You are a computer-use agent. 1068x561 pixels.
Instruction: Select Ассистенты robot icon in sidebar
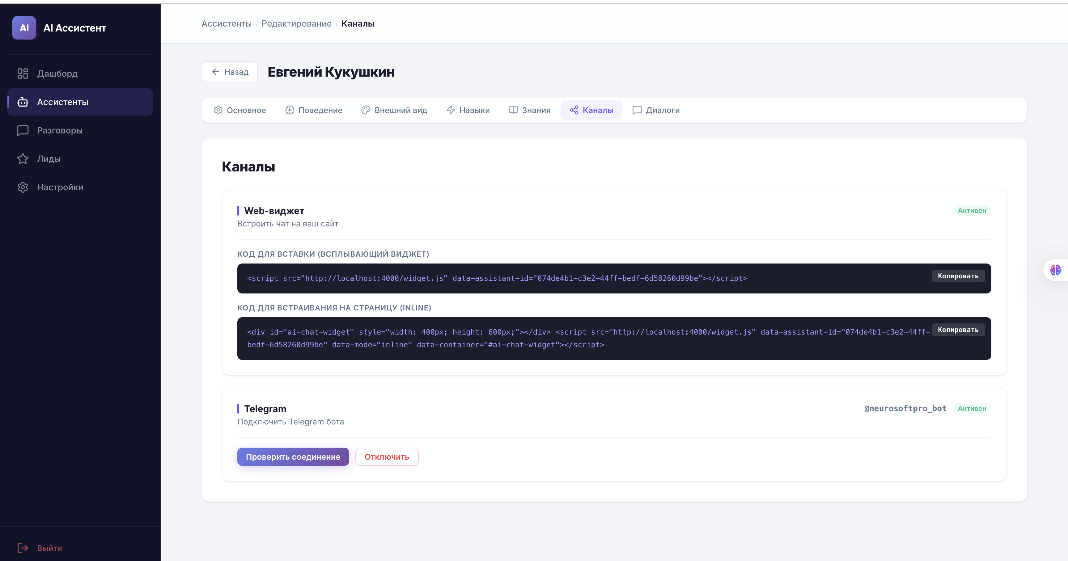pyautogui.click(x=23, y=102)
